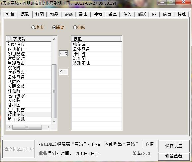The height and width of the screenshot is (162, 192).
Task: Click the remove-left arrow button
Action: pyautogui.click(x=63, y=72)
